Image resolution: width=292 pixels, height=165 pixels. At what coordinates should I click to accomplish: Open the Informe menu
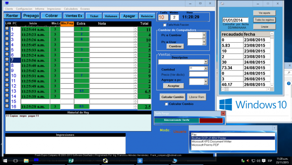[40, 9]
